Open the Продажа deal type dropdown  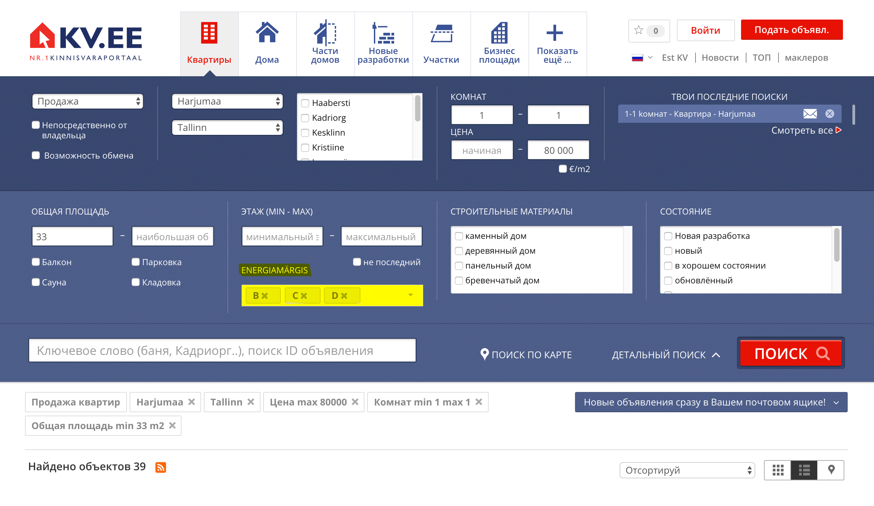[88, 101]
